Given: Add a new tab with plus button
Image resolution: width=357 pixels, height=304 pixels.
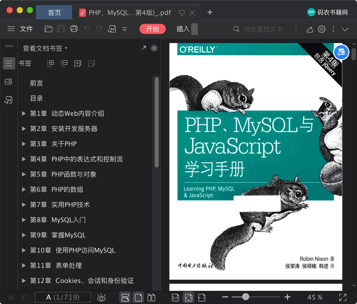Looking at the screenshot, I should (210, 12).
